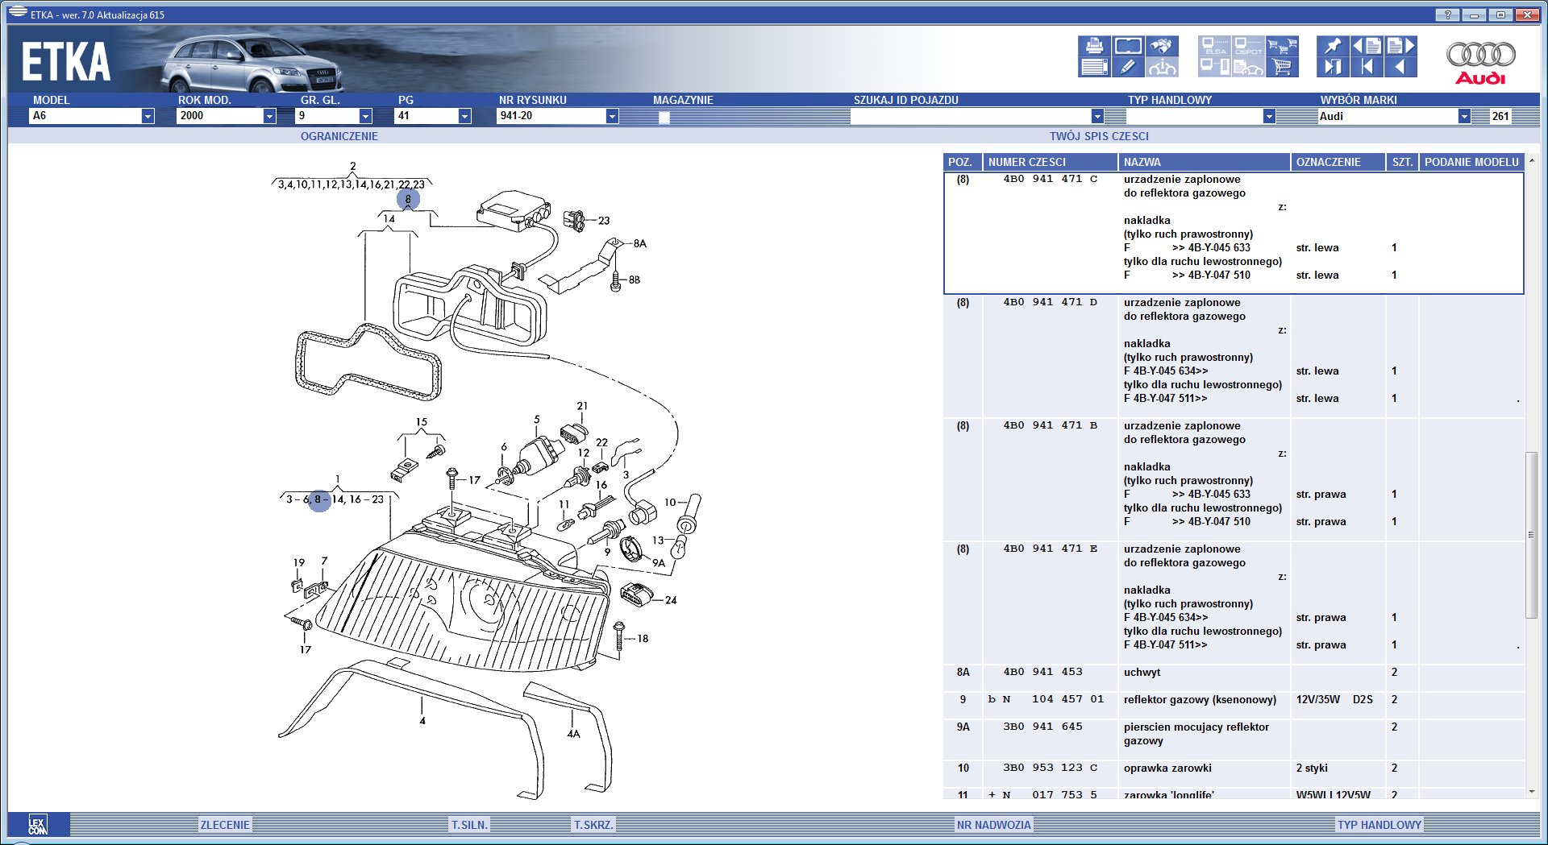Click callout number 24 in the diagram
Screen dimensions: 1548x845
click(671, 600)
